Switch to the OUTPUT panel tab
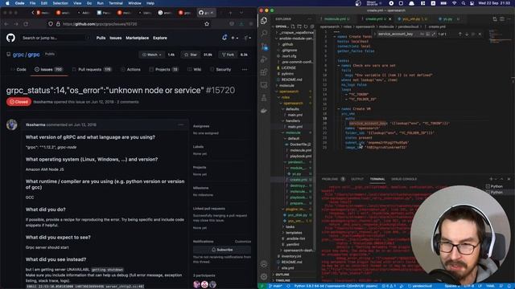The image size is (515, 289). 357,179
